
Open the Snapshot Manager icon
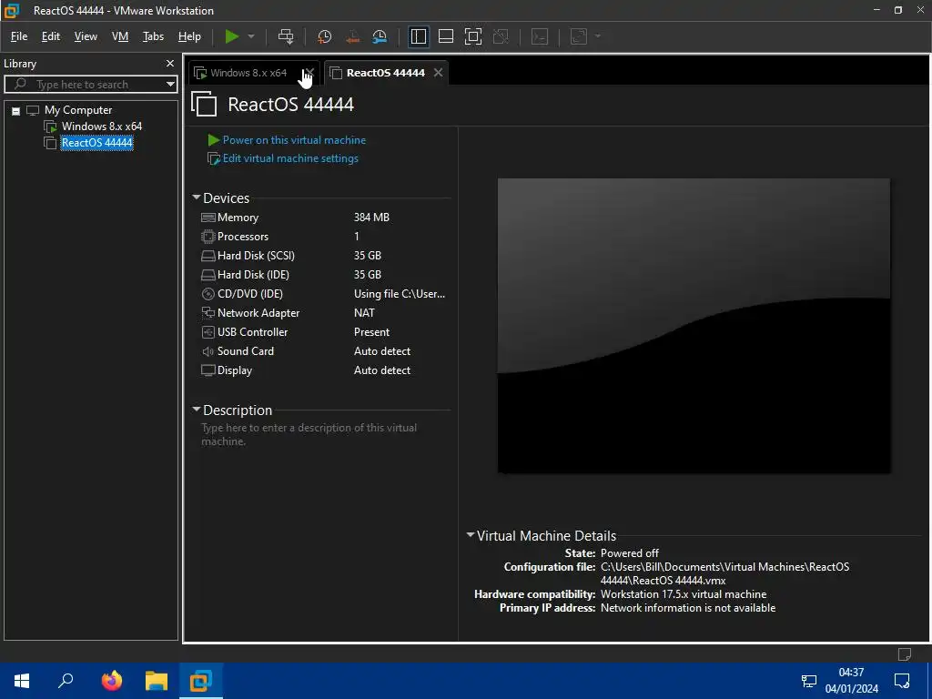(380, 36)
